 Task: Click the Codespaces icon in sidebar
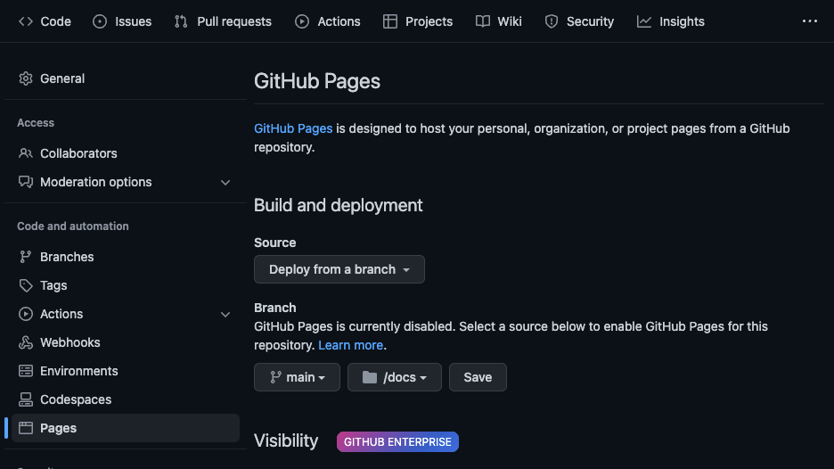[26, 399]
